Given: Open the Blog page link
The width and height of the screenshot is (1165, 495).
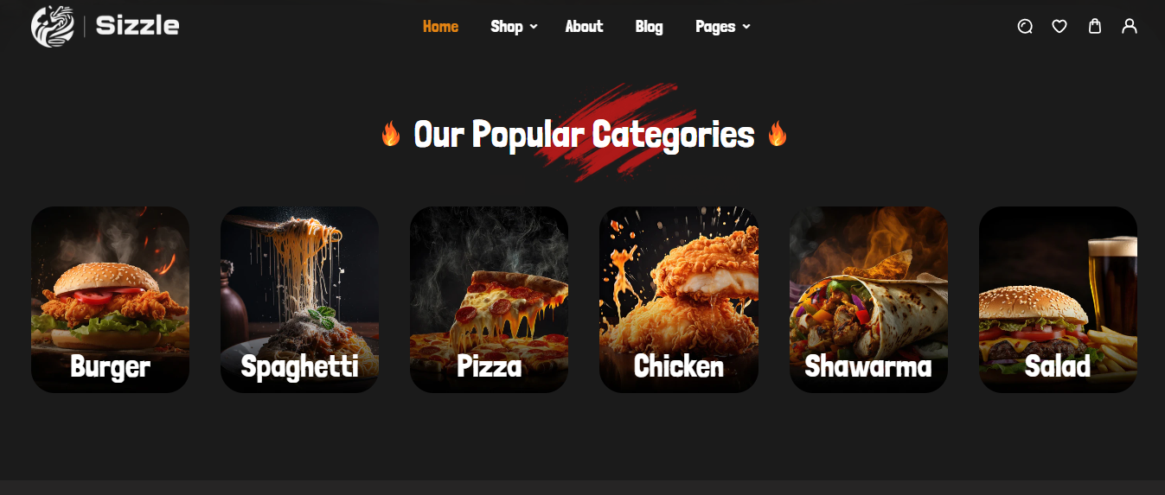Looking at the screenshot, I should point(649,27).
